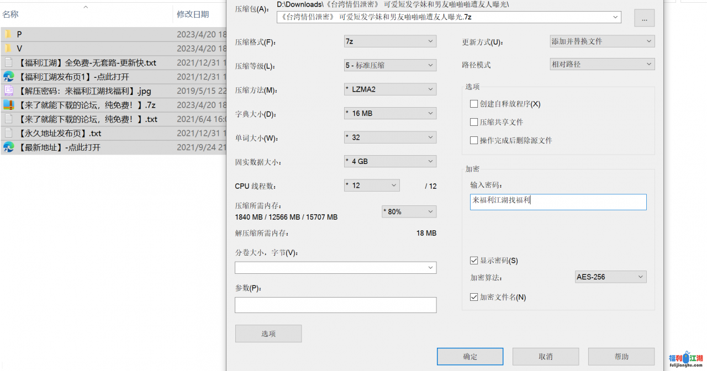Uncheck the 加密文件名(N) checkbox
Viewport: 707px width, 371px height.
[x=473, y=296]
